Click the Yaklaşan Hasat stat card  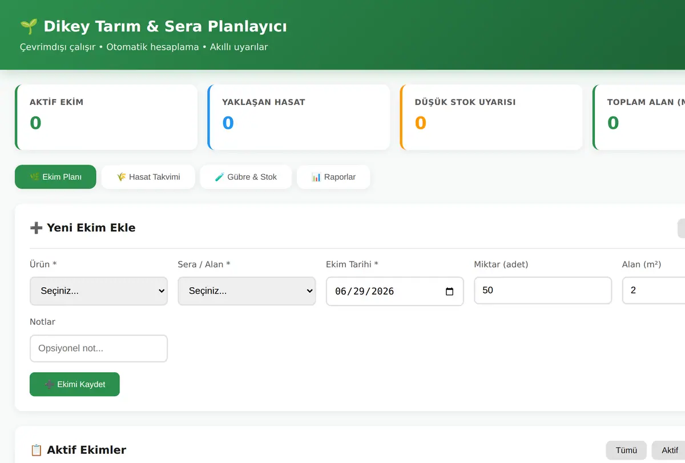[299, 118]
